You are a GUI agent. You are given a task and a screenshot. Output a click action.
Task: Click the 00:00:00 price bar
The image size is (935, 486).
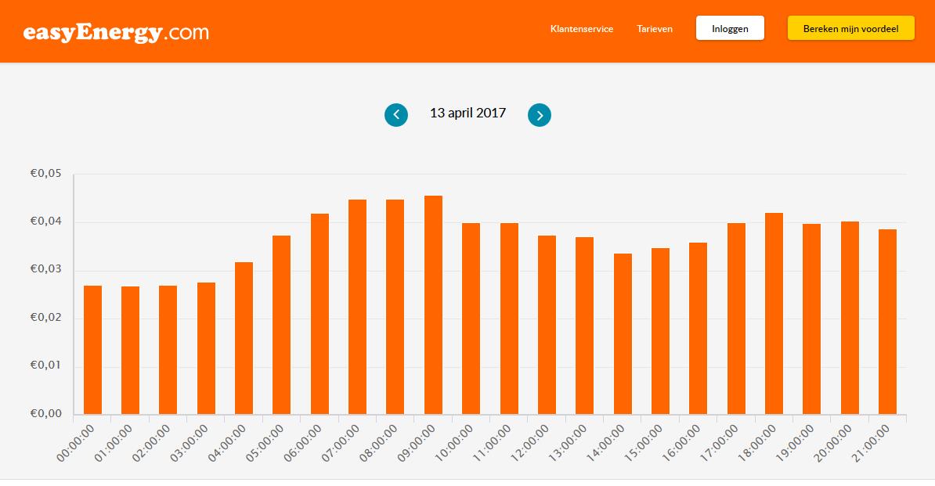pyautogui.click(x=92, y=350)
